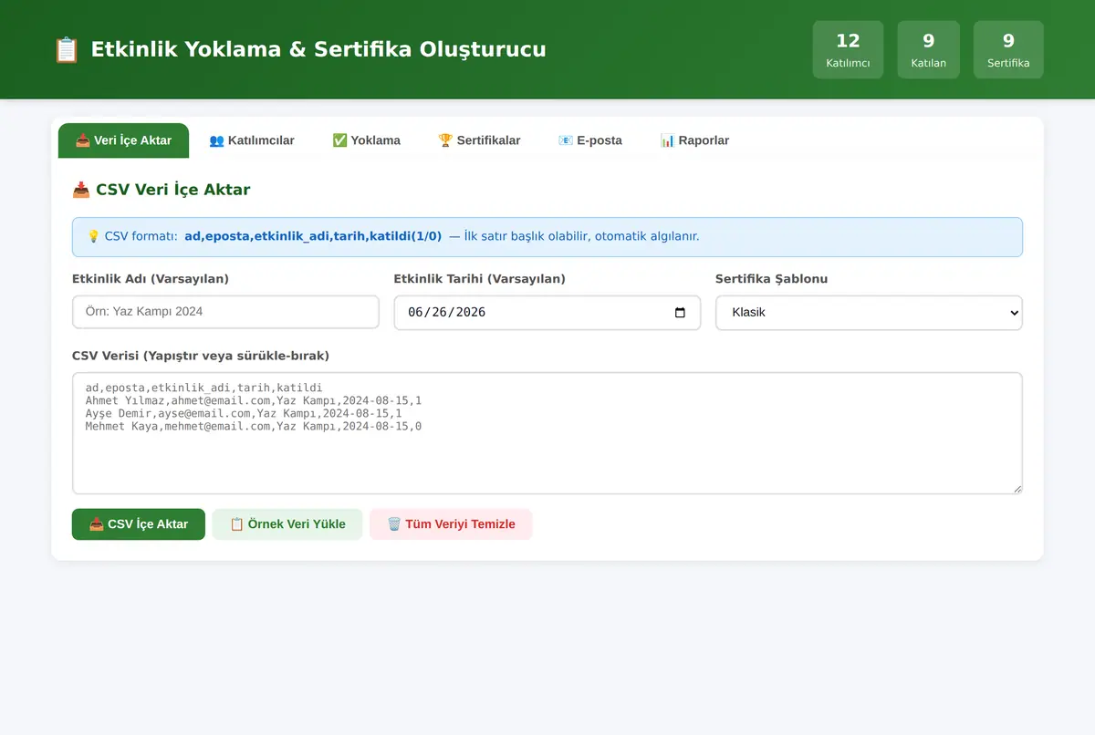The height and width of the screenshot is (735, 1095).
Task: Click inside the CSV Verisi textarea
Action: click(x=547, y=433)
